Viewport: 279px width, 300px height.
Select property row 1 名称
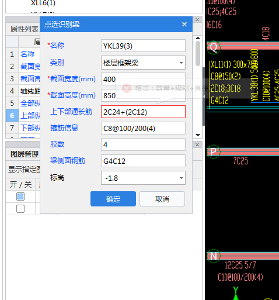tap(23, 54)
